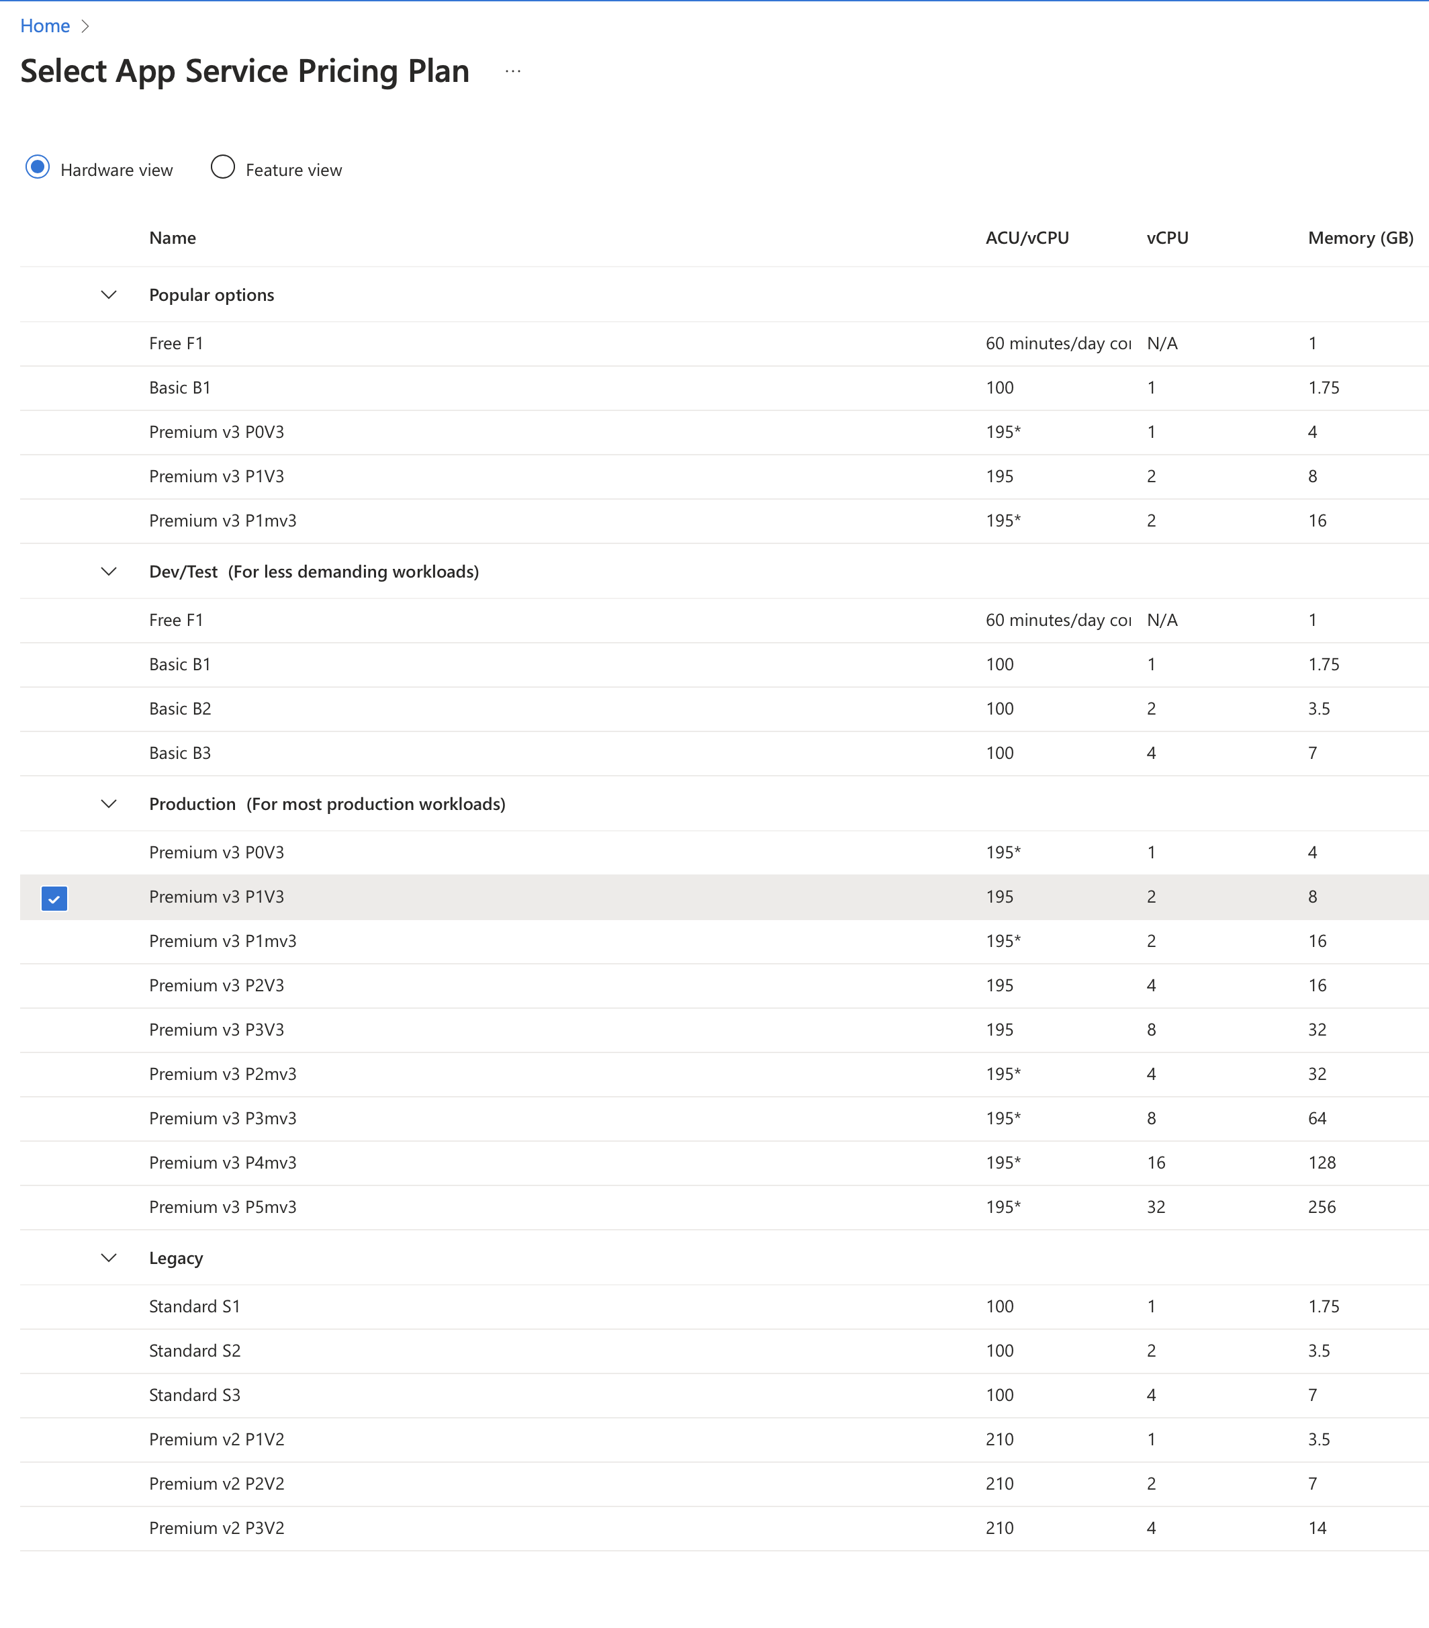Select the Free F1 plan under Popular options
Viewport: 1429px width, 1628px height.
pos(177,343)
